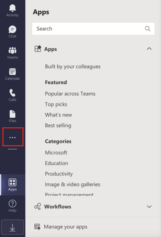161x237 pixels.
Task: Choose the Productivity category
Action: click(59, 174)
